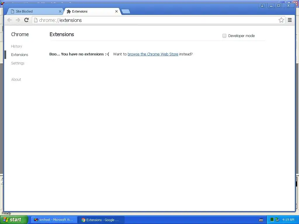Close the Site Blocked tab

tap(60, 11)
